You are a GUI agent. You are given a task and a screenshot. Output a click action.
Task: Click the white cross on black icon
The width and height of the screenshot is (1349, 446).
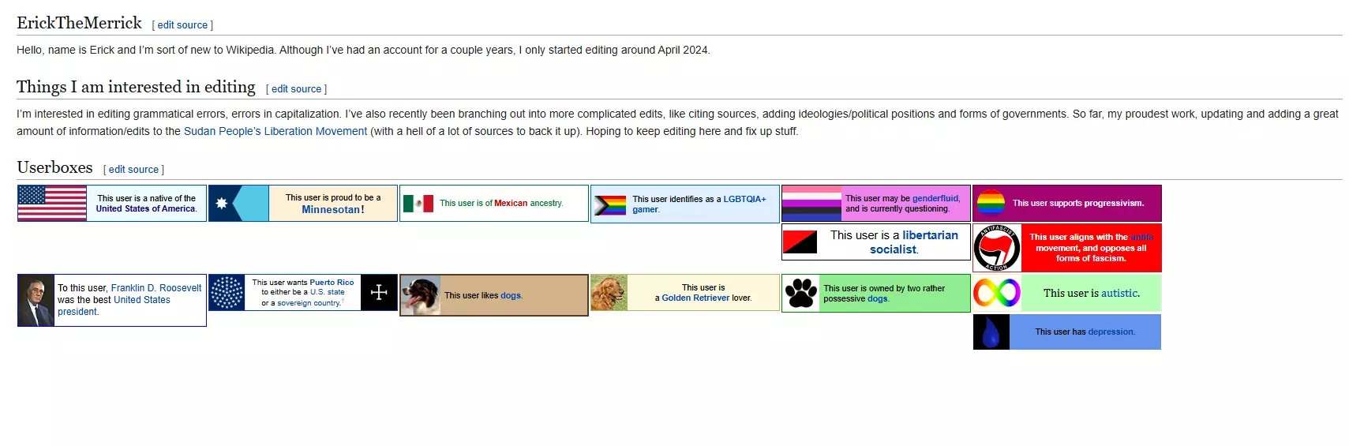379,292
